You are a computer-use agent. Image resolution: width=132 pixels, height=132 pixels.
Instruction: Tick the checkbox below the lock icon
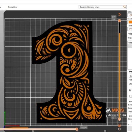pos(131,96)
